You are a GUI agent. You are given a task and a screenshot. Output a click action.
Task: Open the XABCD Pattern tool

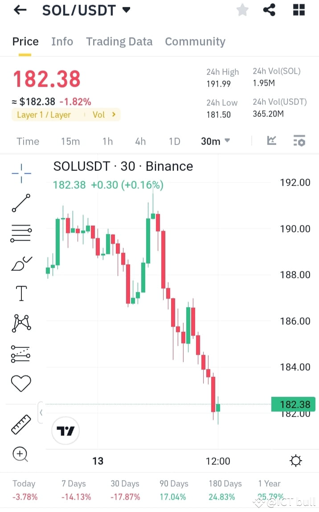coord(21,323)
